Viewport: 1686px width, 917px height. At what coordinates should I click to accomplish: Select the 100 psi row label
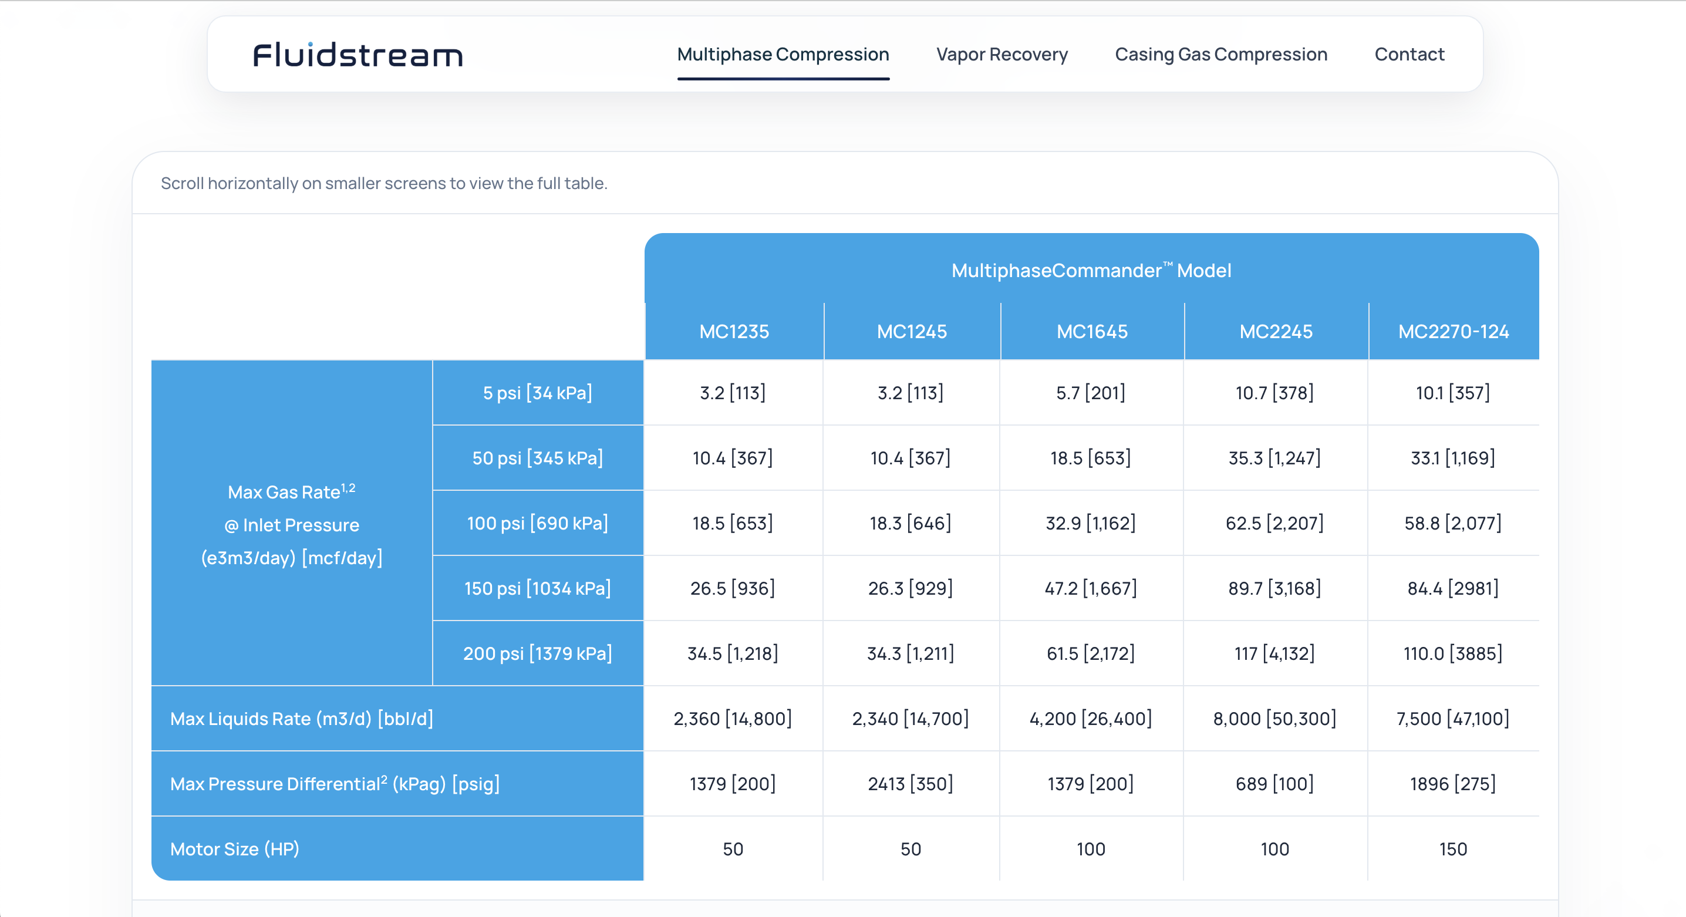537,522
